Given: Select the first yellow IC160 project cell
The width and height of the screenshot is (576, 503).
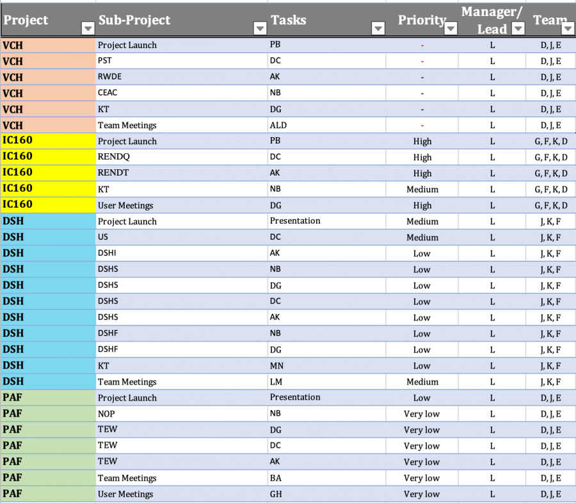Looking at the screenshot, I should [x=48, y=141].
